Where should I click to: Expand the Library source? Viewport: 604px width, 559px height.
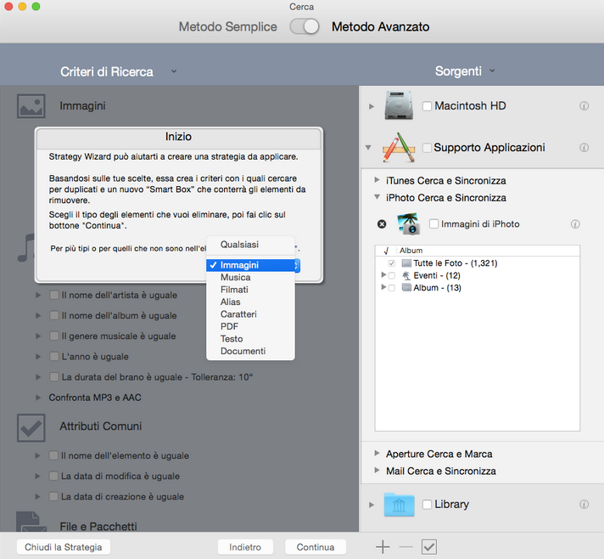(372, 505)
